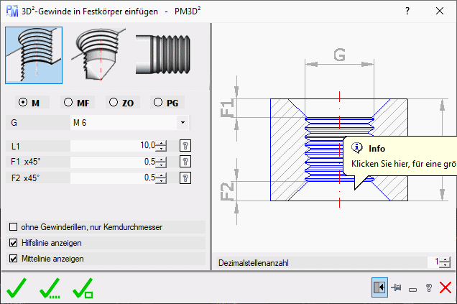This screenshot has height=304, width=457.
Task: Open the G thread size dropdown
Action: (x=183, y=123)
